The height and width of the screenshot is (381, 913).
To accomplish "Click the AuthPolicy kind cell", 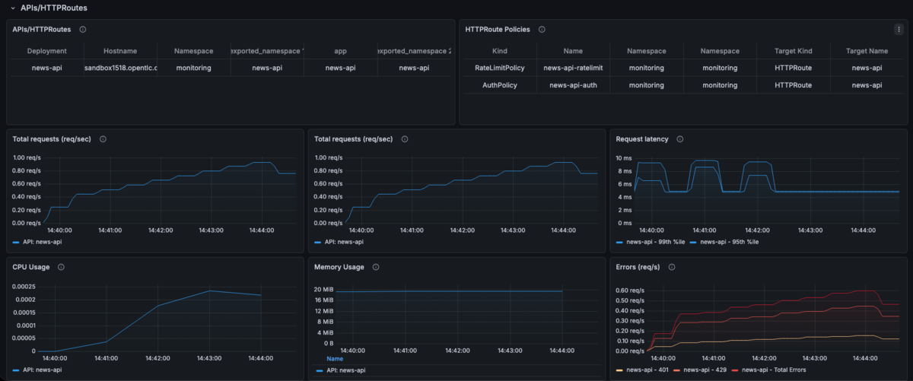I will click(500, 85).
